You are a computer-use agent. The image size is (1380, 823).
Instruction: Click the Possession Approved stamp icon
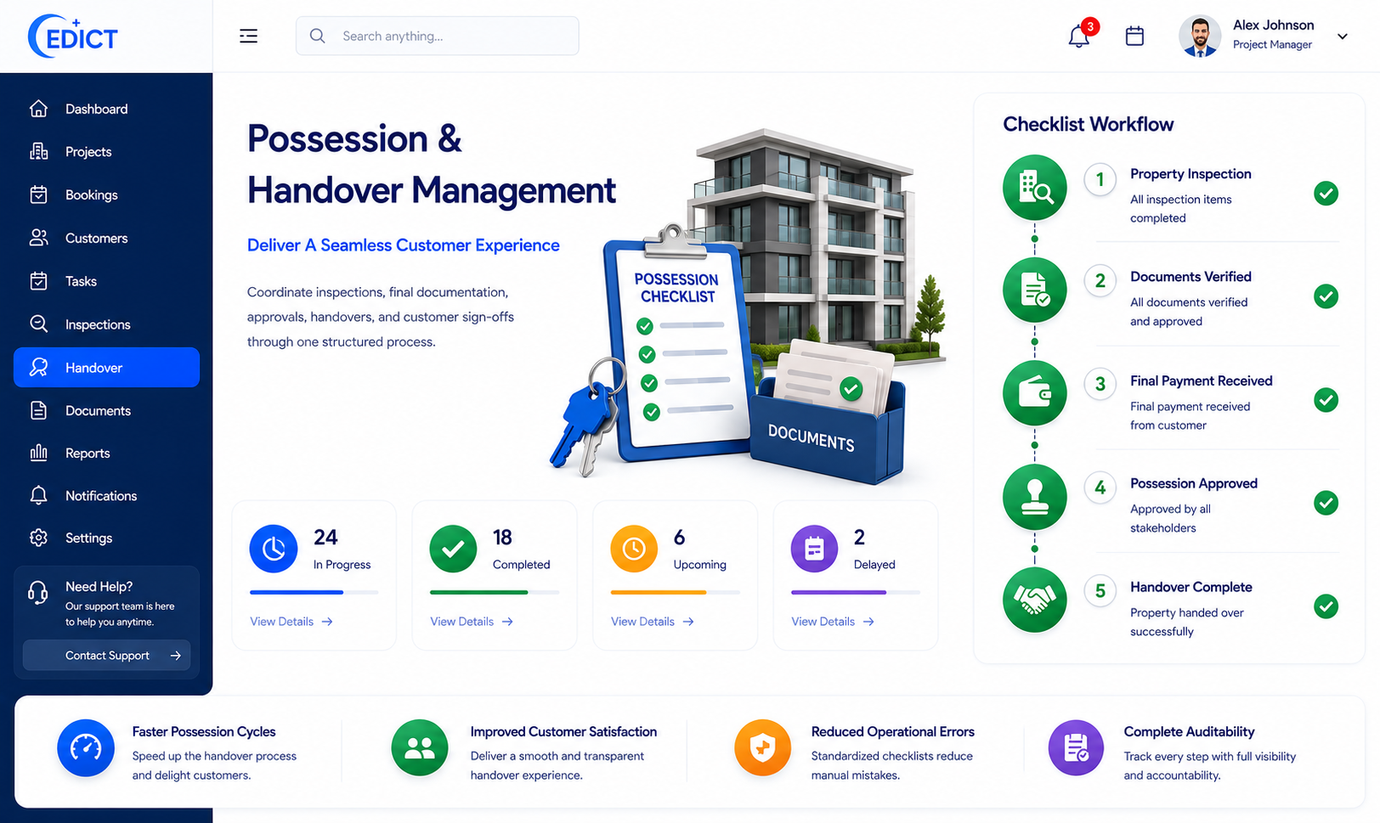[1034, 497]
